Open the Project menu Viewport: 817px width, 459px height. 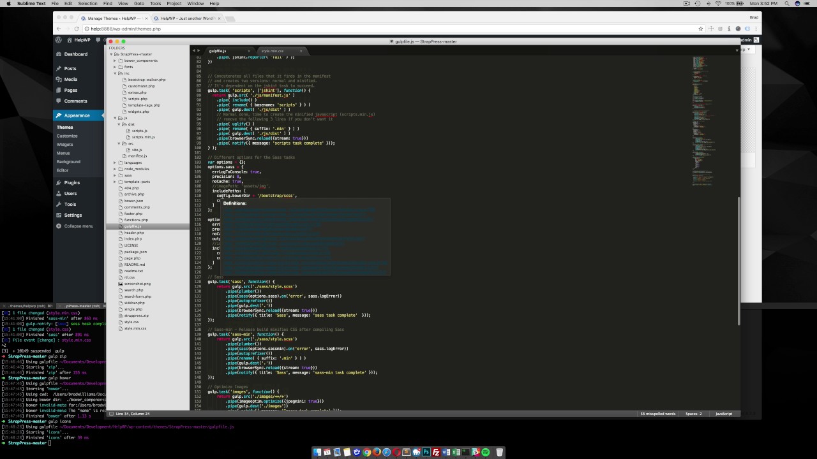coord(174,4)
